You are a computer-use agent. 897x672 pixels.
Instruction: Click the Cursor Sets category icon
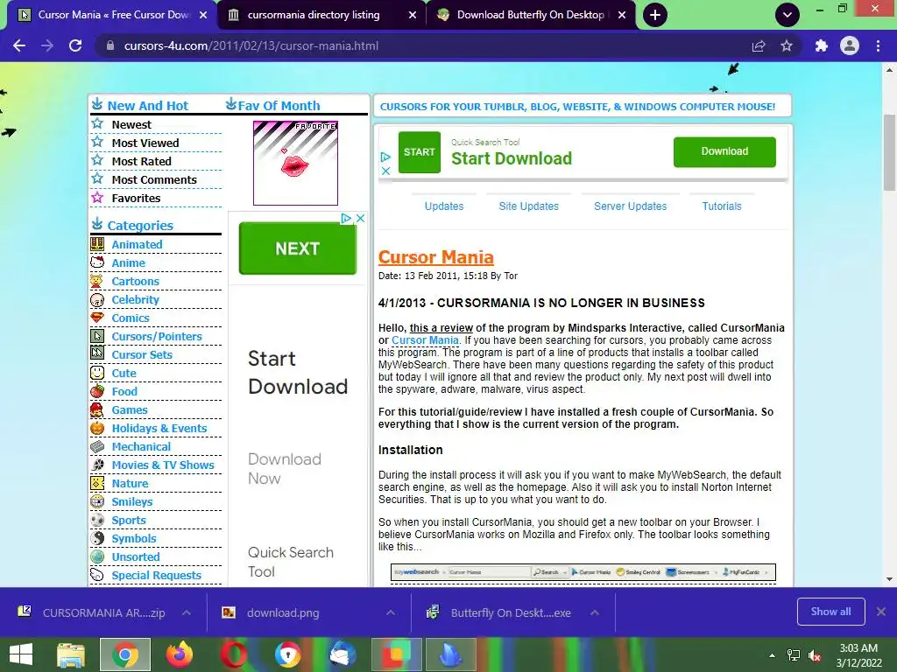[97, 354]
